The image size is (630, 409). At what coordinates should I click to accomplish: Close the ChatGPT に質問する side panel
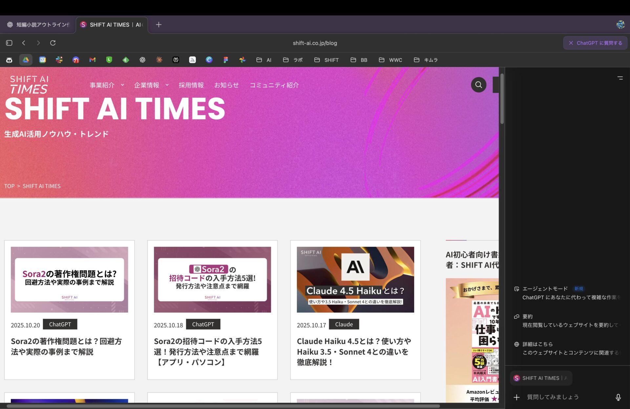click(x=571, y=43)
